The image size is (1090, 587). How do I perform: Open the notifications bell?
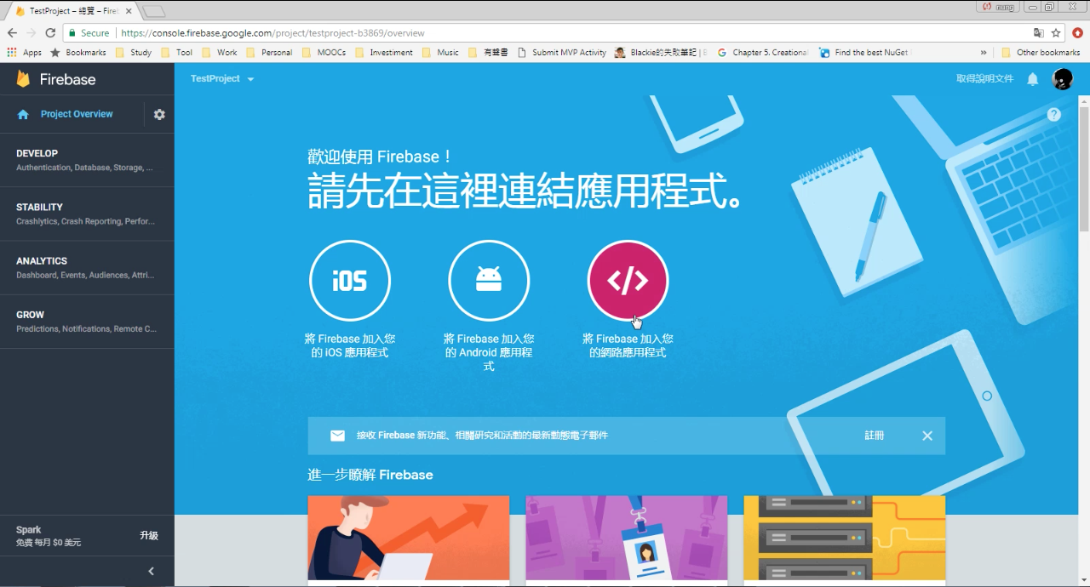point(1032,79)
